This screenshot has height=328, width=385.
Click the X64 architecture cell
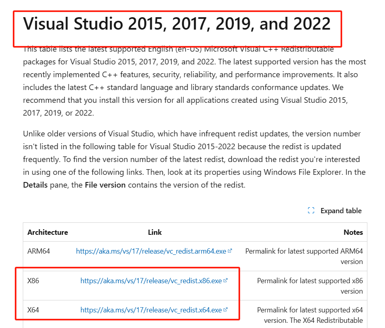click(33, 310)
